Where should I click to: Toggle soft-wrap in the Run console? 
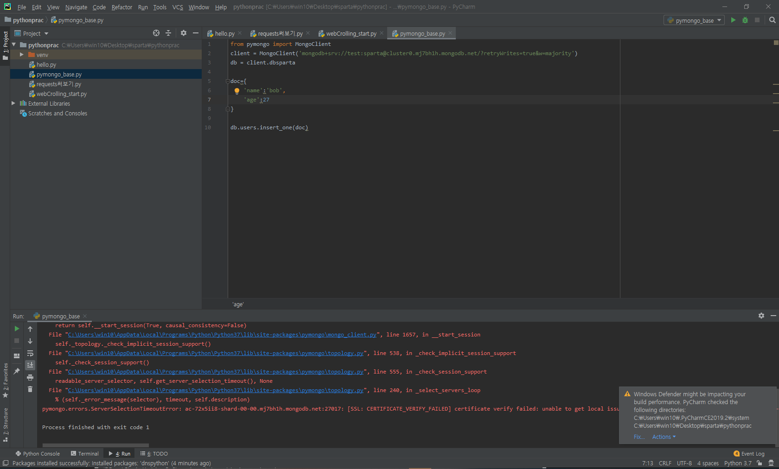(30, 353)
